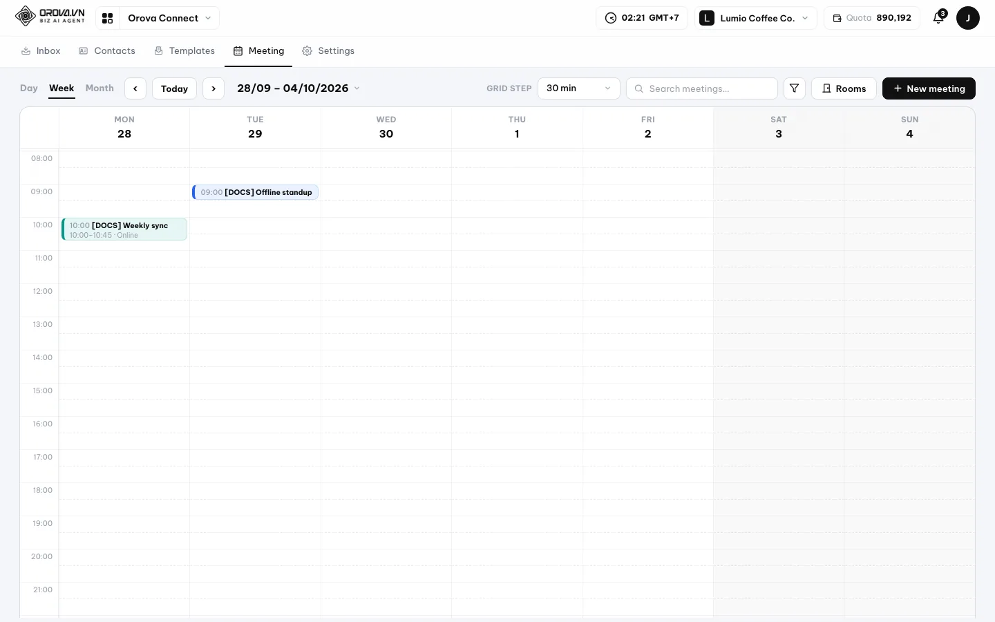Switch calendar to Day view
995x622 pixels.
29,88
